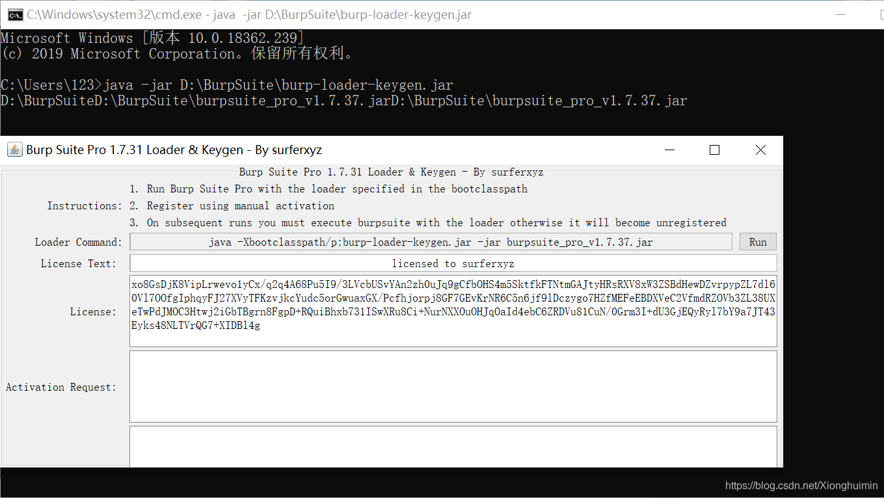Click the License Text input field

coord(453,263)
